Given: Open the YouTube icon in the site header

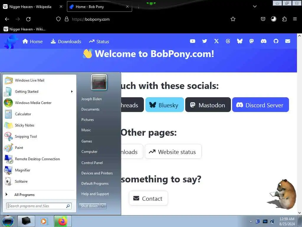Looking at the screenshot, I should pyautogui.click(x=192, y=41).
